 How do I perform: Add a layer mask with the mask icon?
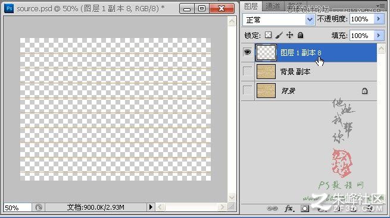coord(305,208)
